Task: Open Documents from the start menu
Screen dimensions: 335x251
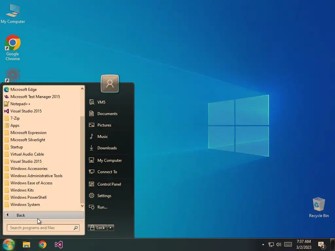Action: tap(109, 113)
